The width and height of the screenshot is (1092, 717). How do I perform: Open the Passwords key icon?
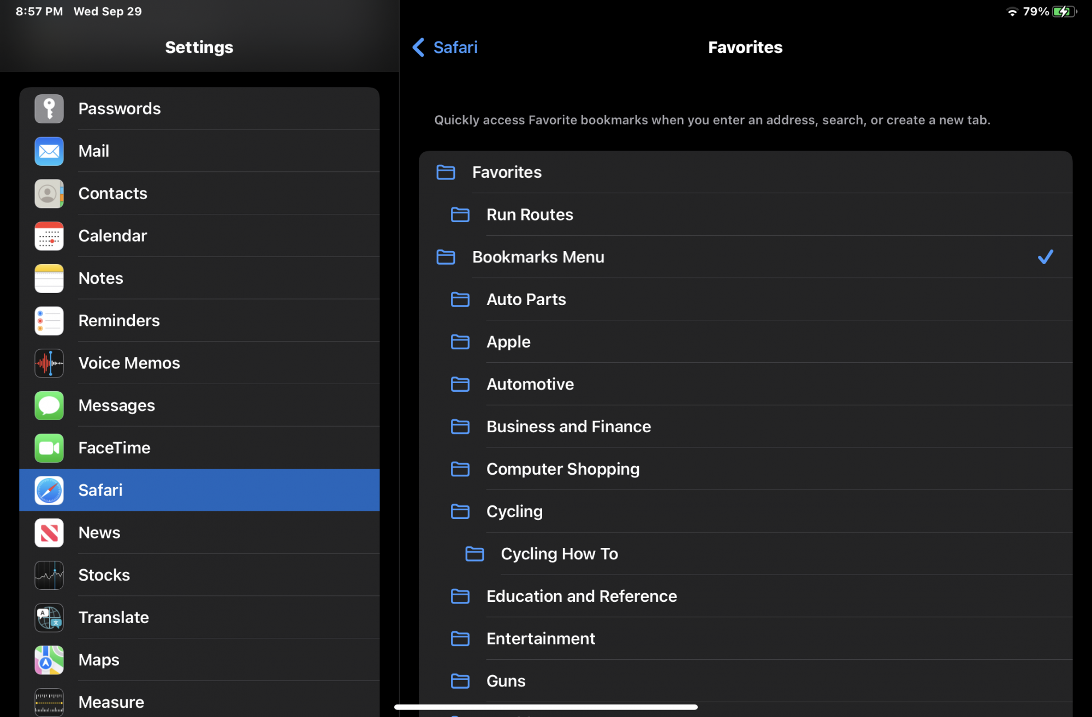(49, 109)
